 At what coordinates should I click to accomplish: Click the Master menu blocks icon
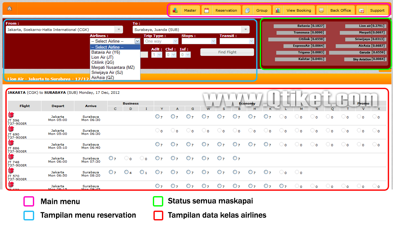pos(175,10)
